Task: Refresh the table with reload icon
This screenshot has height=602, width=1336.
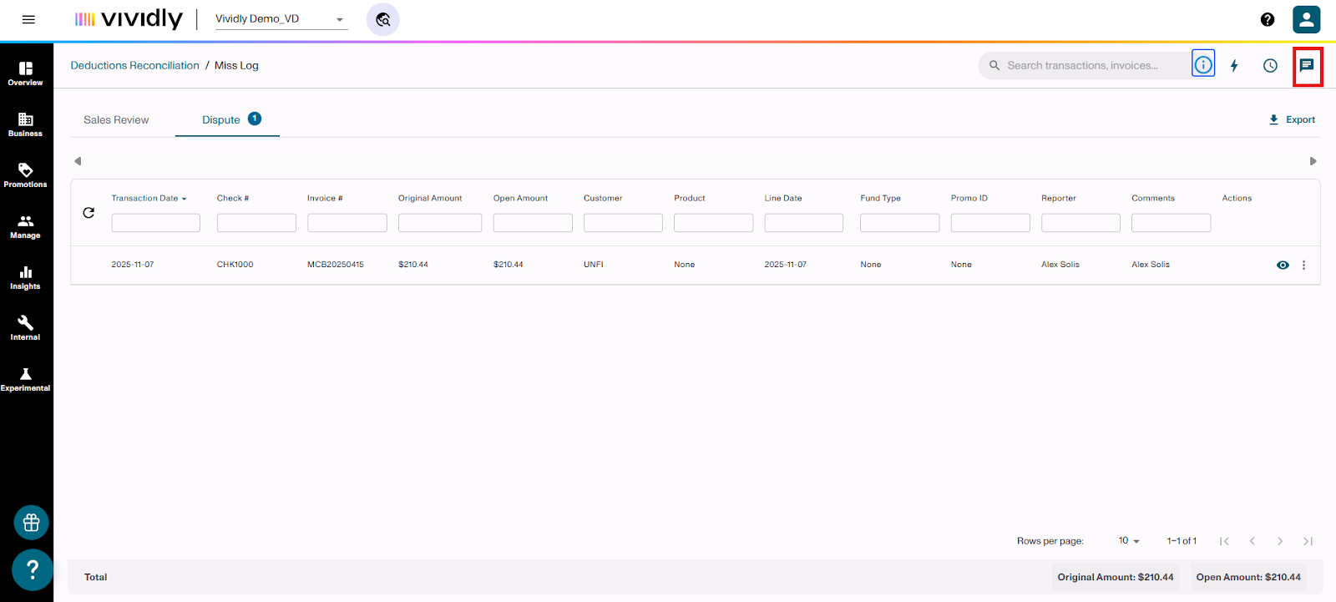Action: (x=89, y=213)
